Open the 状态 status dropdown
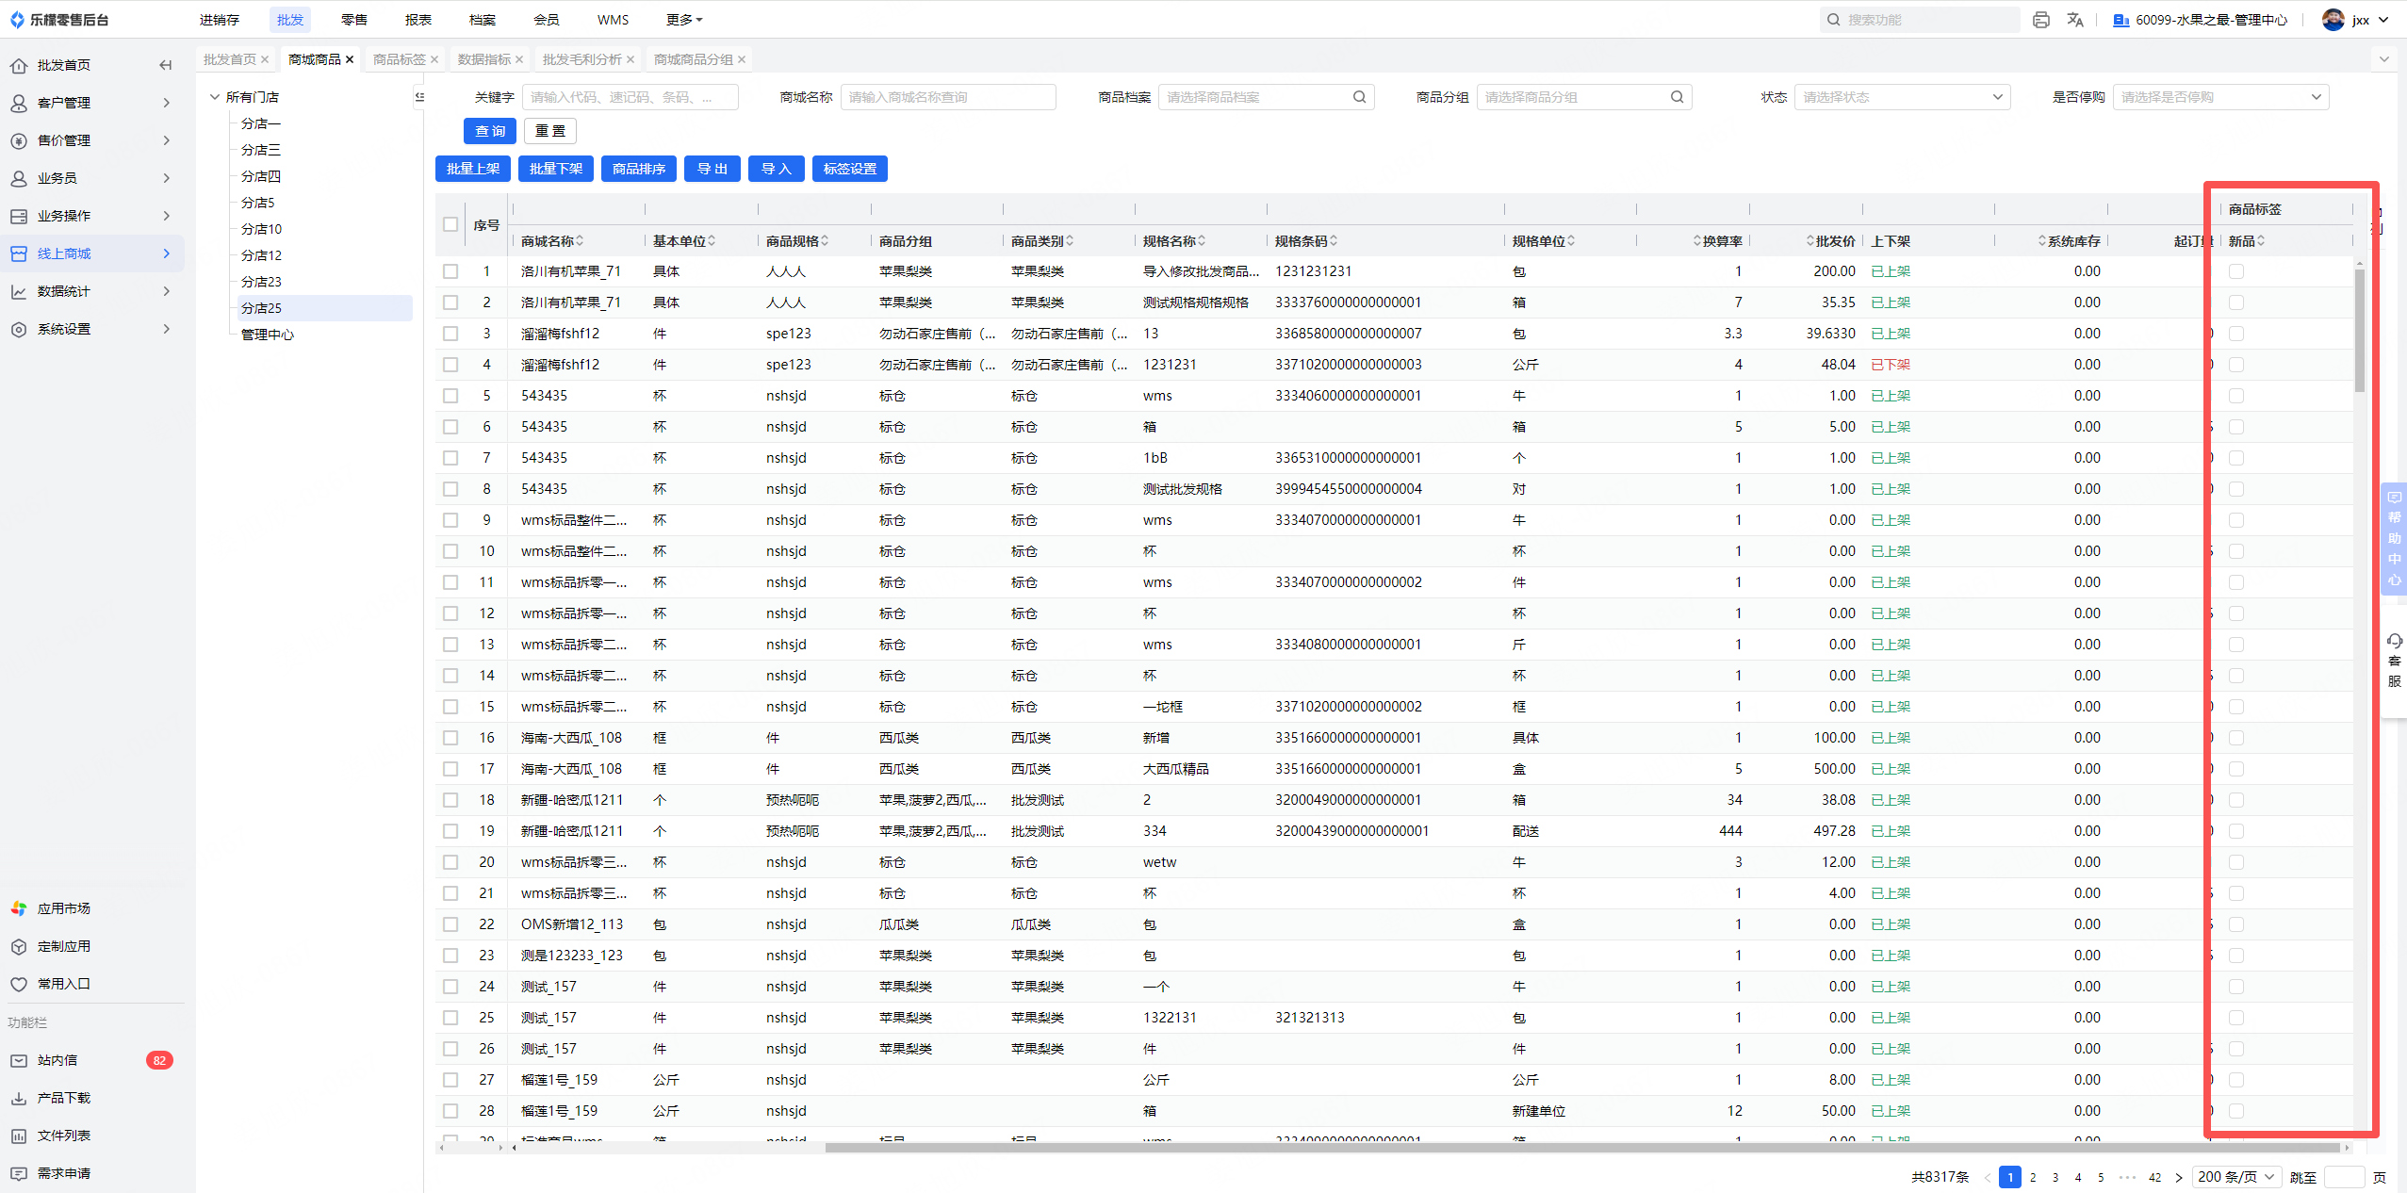 point(1902,97)
